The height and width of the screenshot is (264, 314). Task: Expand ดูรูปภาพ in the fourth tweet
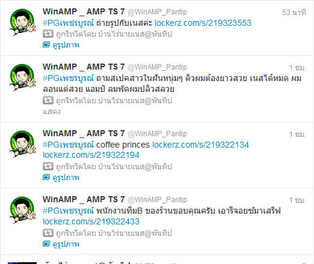coord(66,244)
